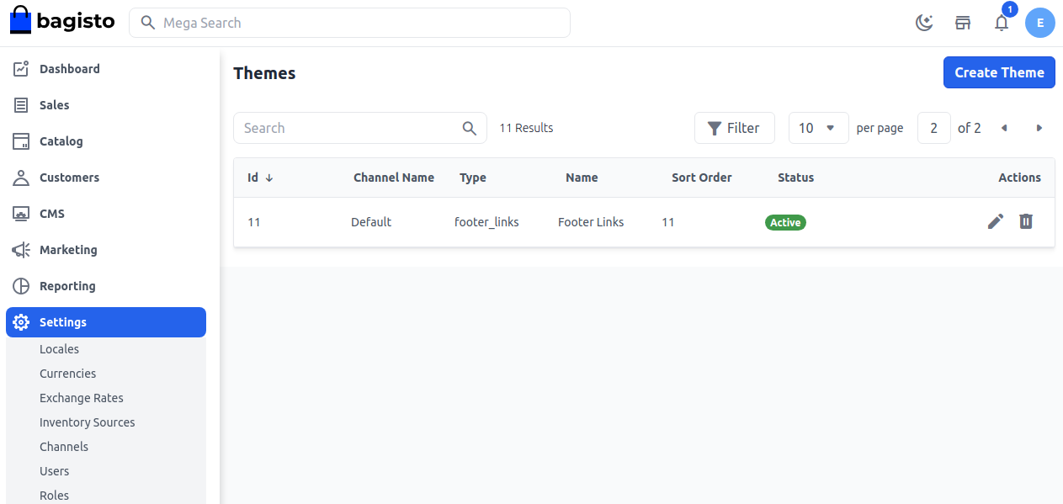Open the Marketing megaphone icon
This screenshot has width=1063, height=504.
[23, 249]
